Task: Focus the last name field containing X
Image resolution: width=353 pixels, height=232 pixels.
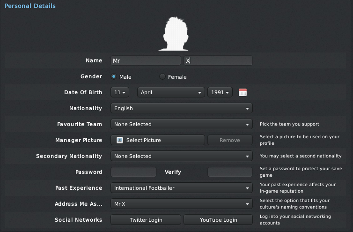Action: coord(218,60)
